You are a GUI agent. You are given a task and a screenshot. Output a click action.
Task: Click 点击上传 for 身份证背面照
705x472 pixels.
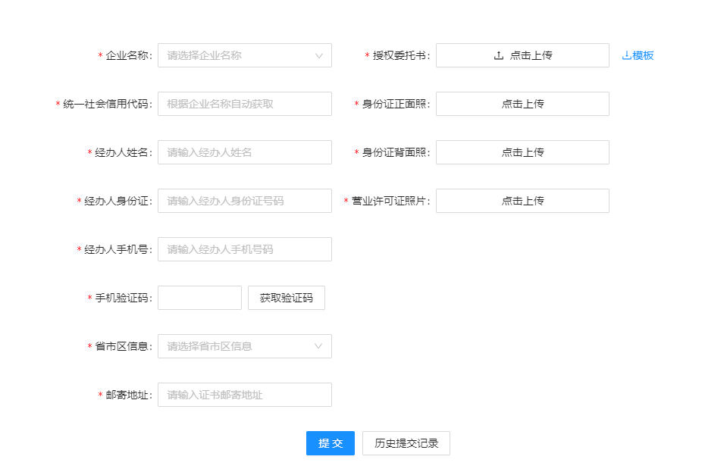(x=522, y=152)
